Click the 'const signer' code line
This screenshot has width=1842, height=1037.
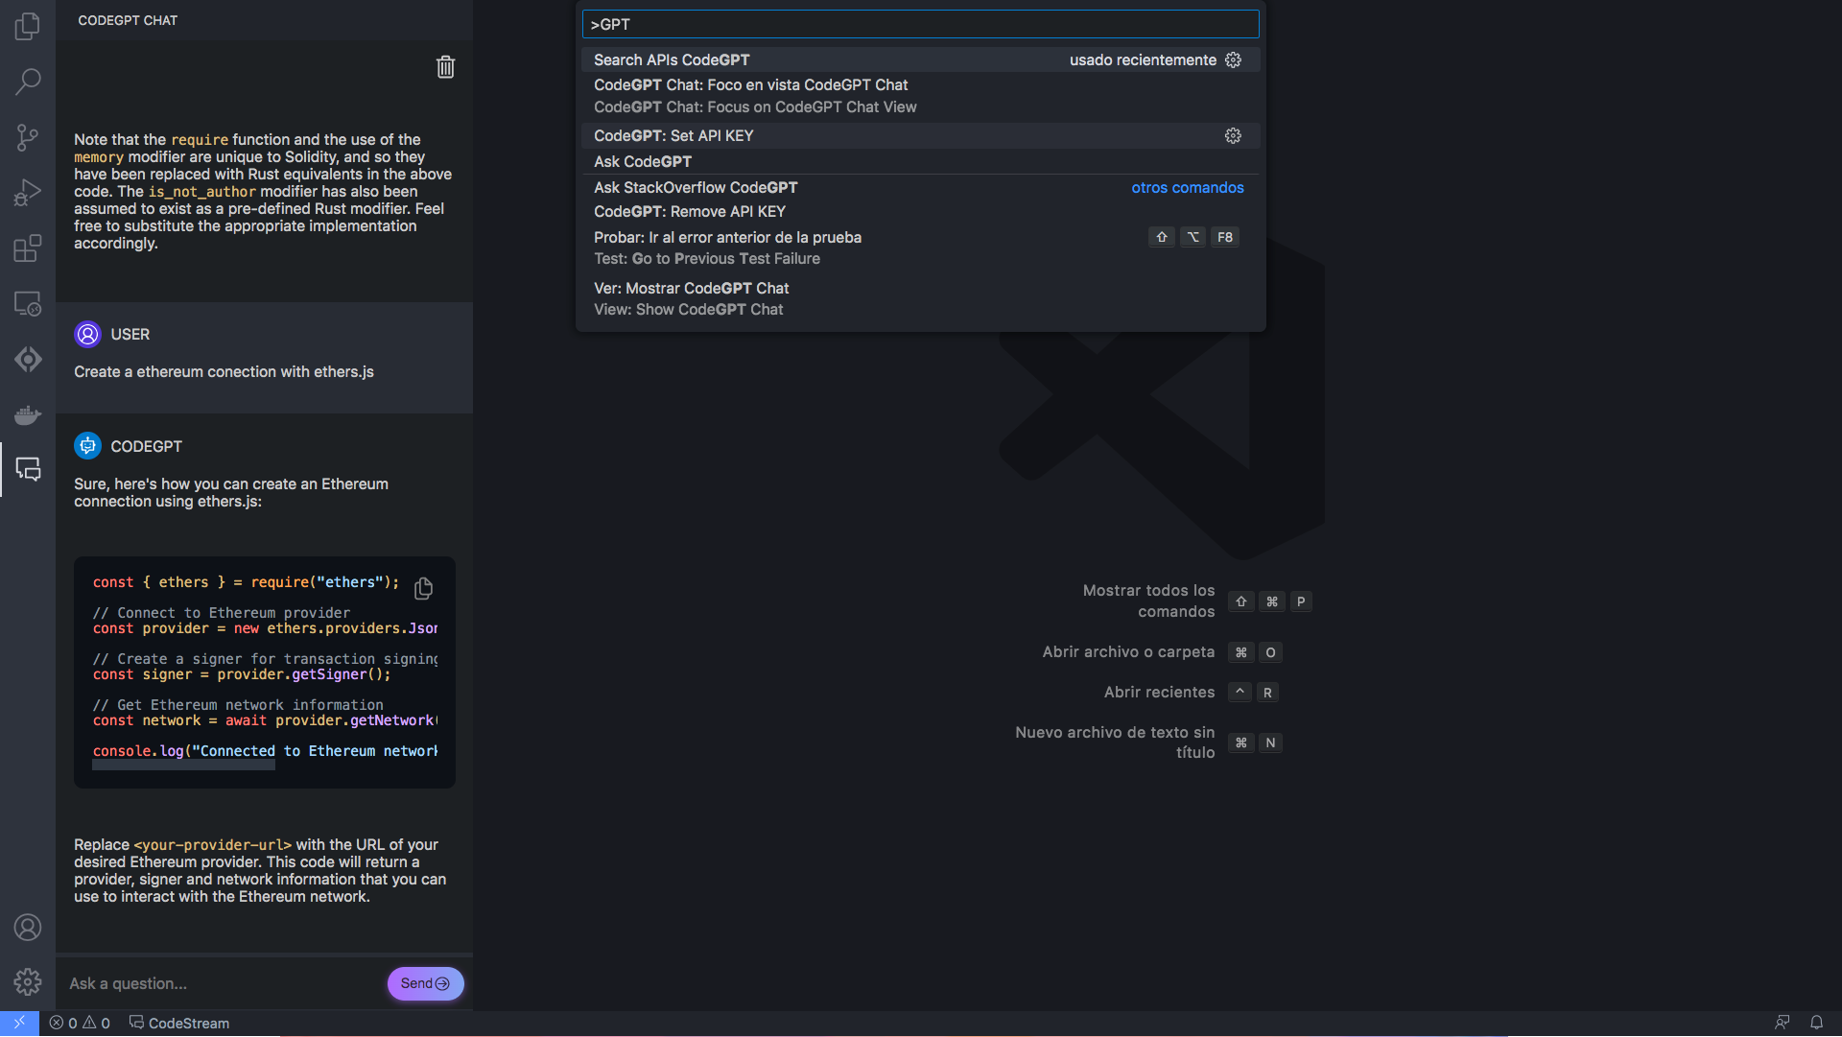tap(242, 674)
